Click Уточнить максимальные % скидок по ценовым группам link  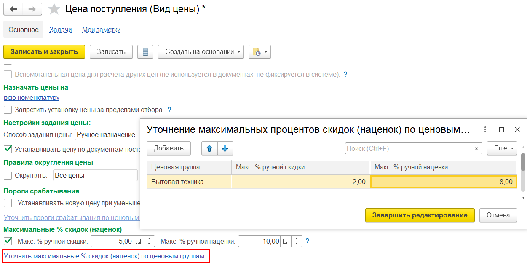coord(104,256)
